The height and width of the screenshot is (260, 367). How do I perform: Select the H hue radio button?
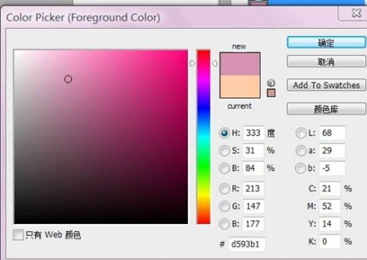(224, 133)
